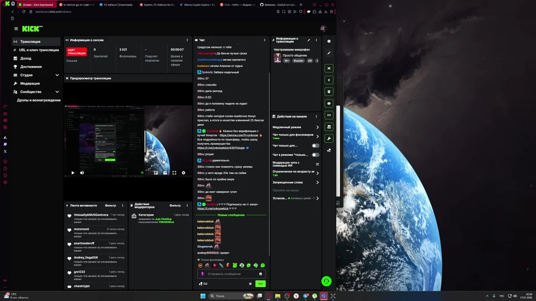Open Достижения section

[x=36, y=66]
